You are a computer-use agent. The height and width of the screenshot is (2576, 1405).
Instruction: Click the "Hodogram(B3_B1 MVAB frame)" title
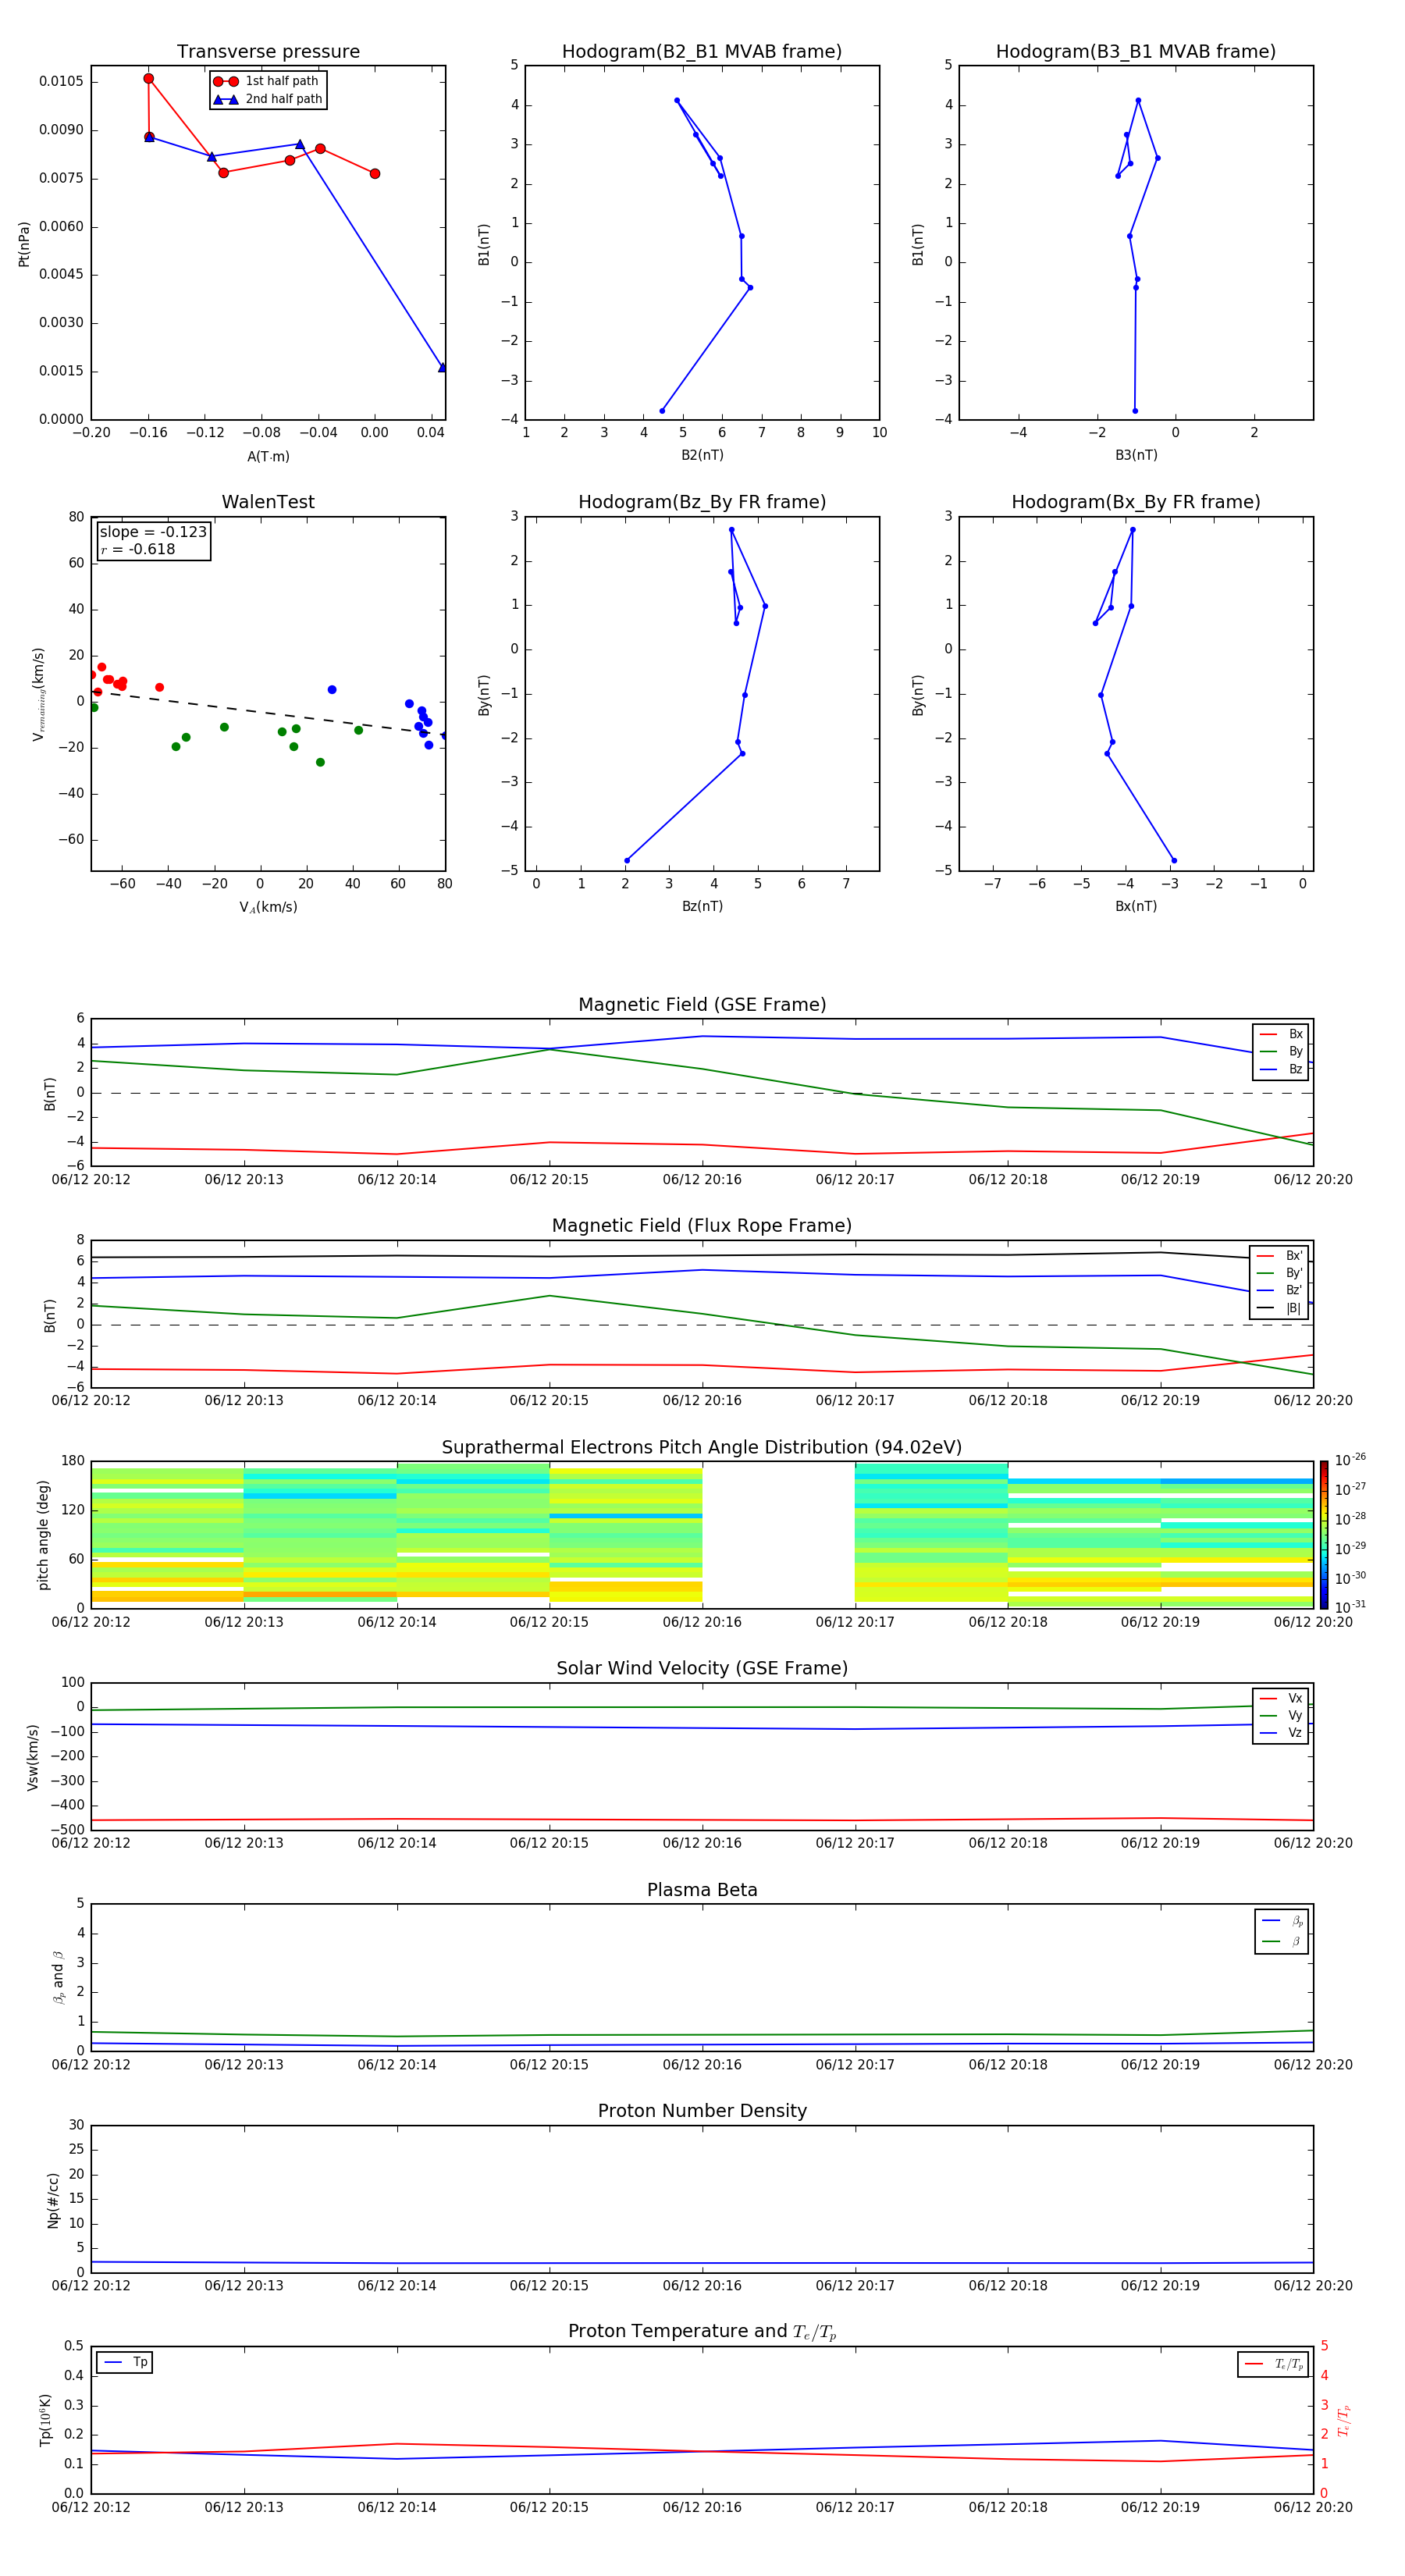point(1136,52)
